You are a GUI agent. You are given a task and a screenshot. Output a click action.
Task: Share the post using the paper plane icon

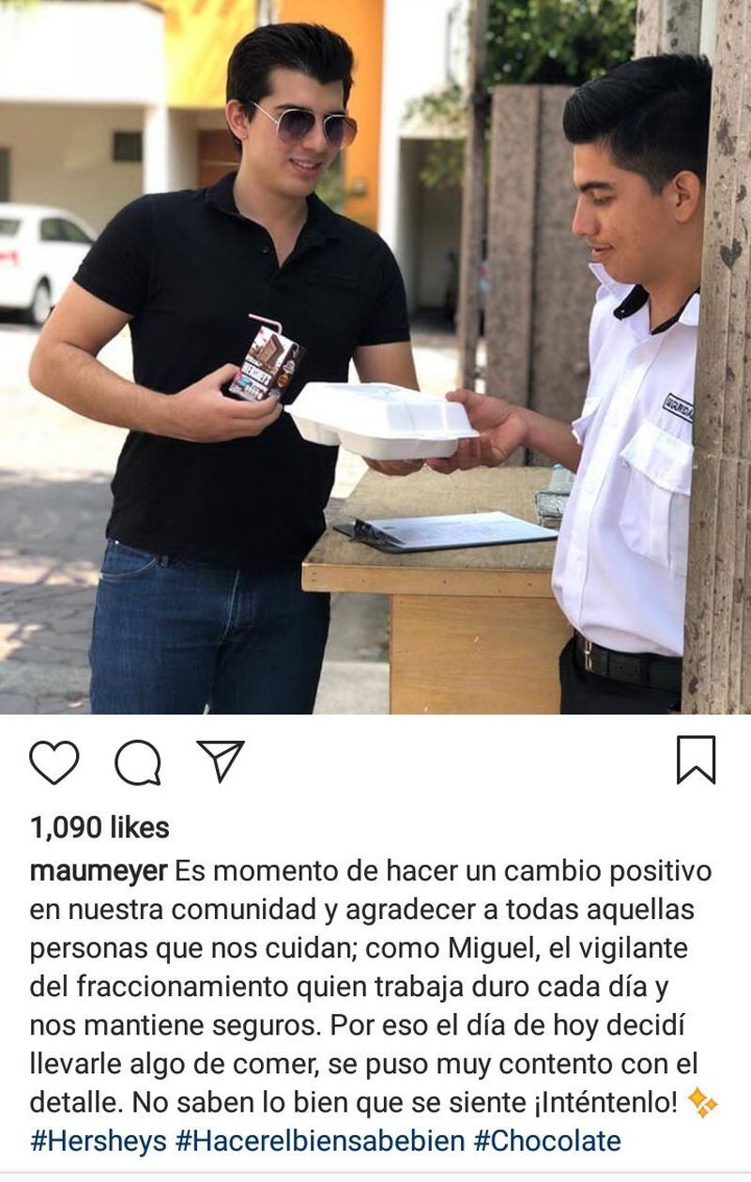pos(221,760)
